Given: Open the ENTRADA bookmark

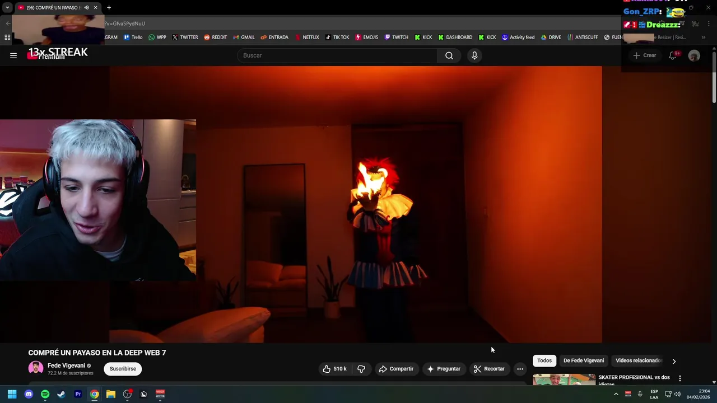Looking at the screenshot, I should 274,38.
